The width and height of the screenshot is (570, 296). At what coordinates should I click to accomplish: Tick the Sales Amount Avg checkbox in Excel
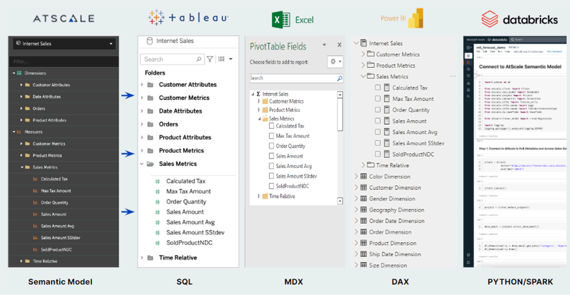click(271, 166)
